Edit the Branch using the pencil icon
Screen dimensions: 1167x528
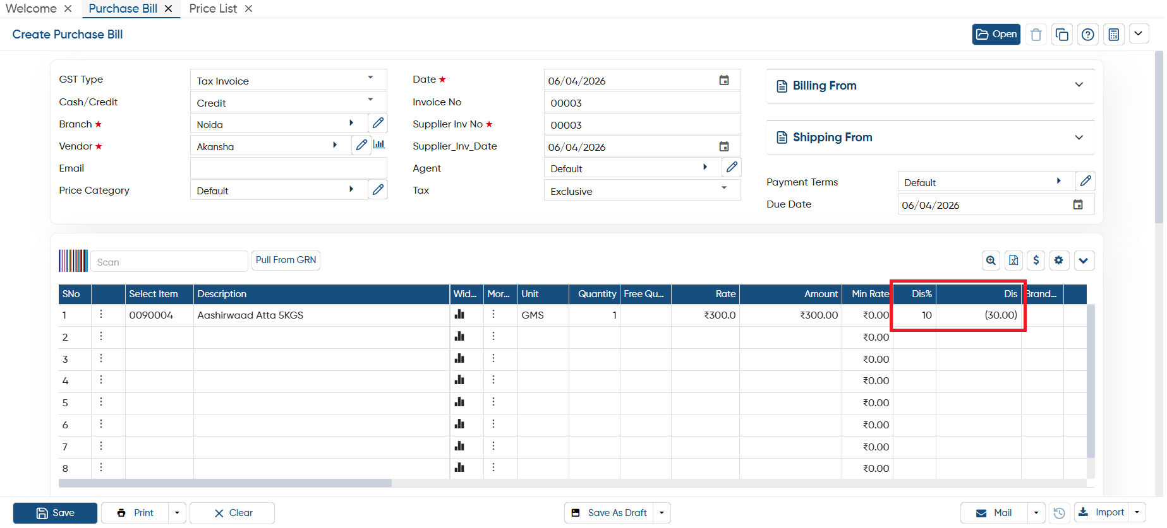378,123
